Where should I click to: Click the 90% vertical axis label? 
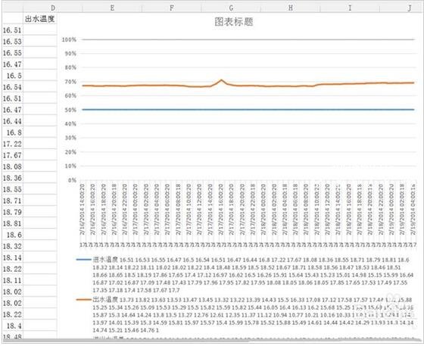click(x=70, y=54)
